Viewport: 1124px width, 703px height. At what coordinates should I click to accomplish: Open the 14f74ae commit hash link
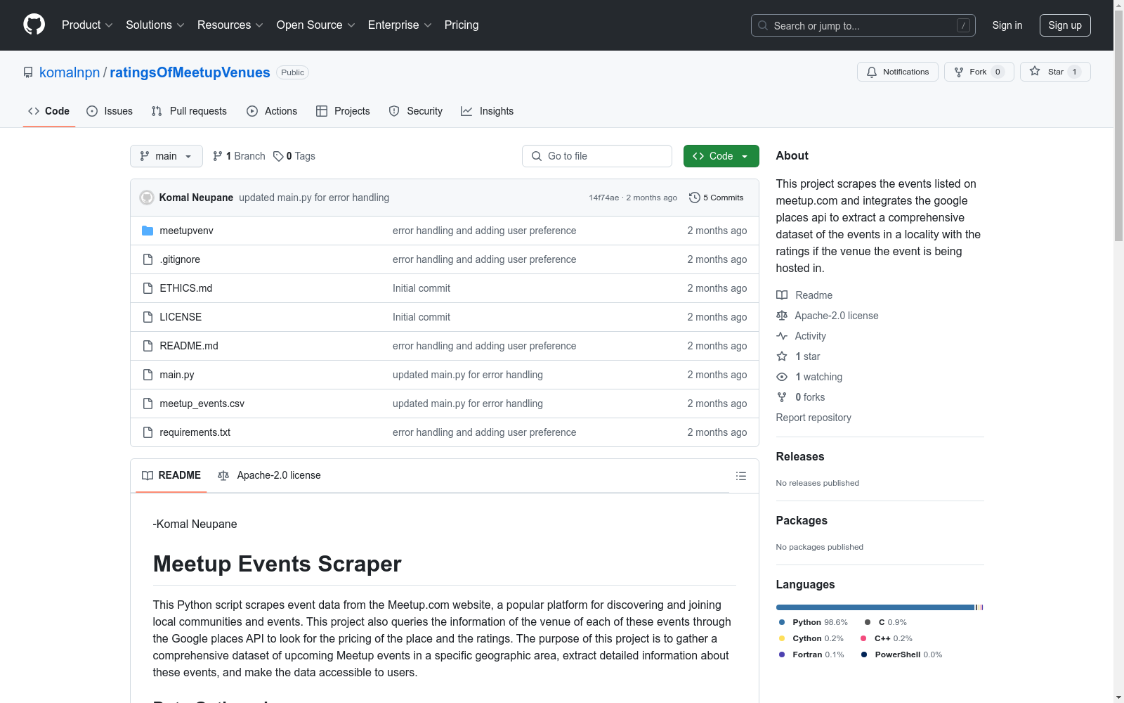(x=604, y=198)
